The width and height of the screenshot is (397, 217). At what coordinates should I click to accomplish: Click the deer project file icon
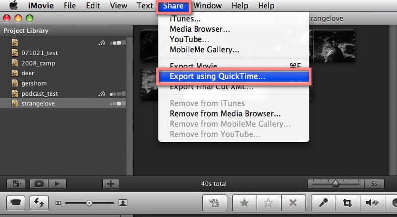tap(15, 73)
